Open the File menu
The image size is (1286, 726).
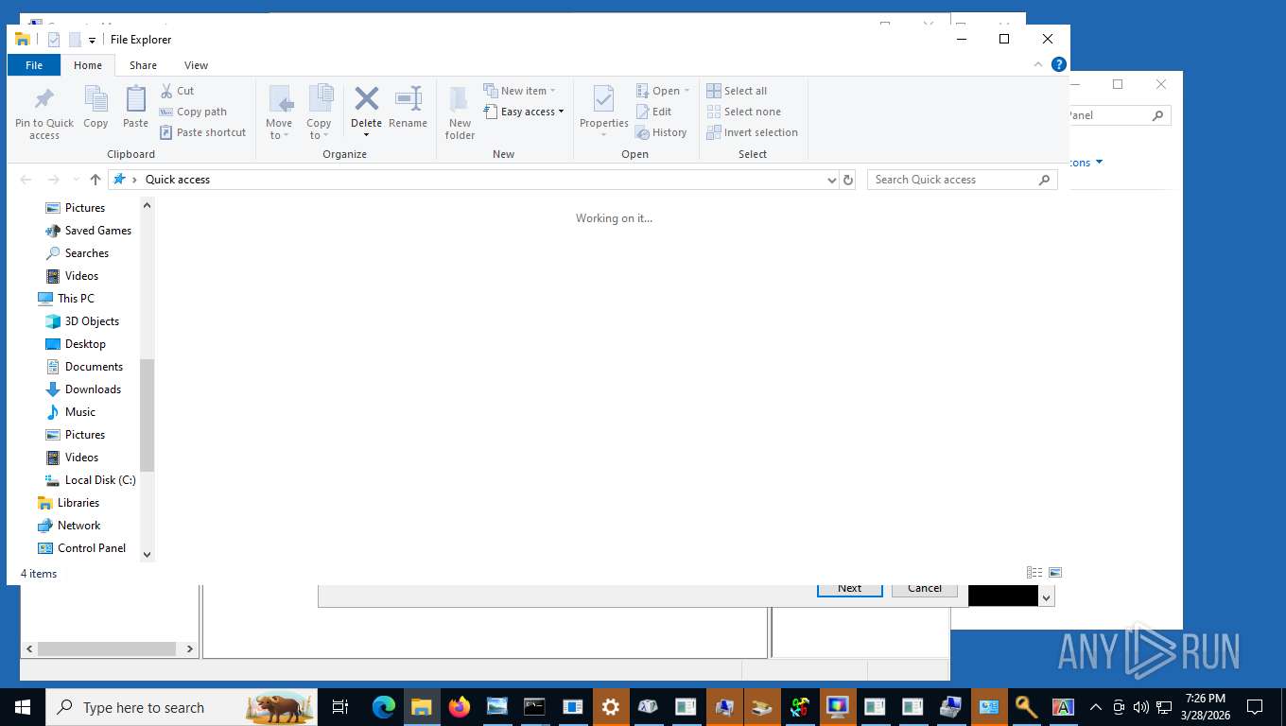pos(34,65)
